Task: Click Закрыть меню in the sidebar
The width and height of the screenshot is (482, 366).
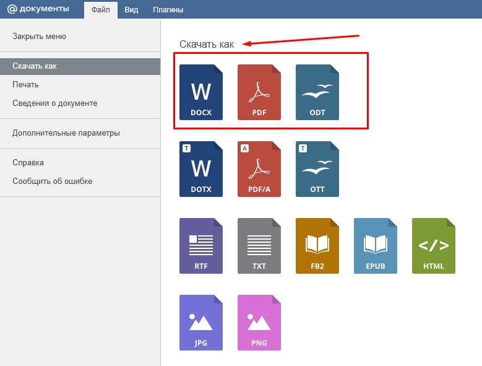Action: click(x=39, y=37)
